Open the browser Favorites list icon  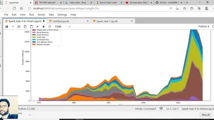185,8
